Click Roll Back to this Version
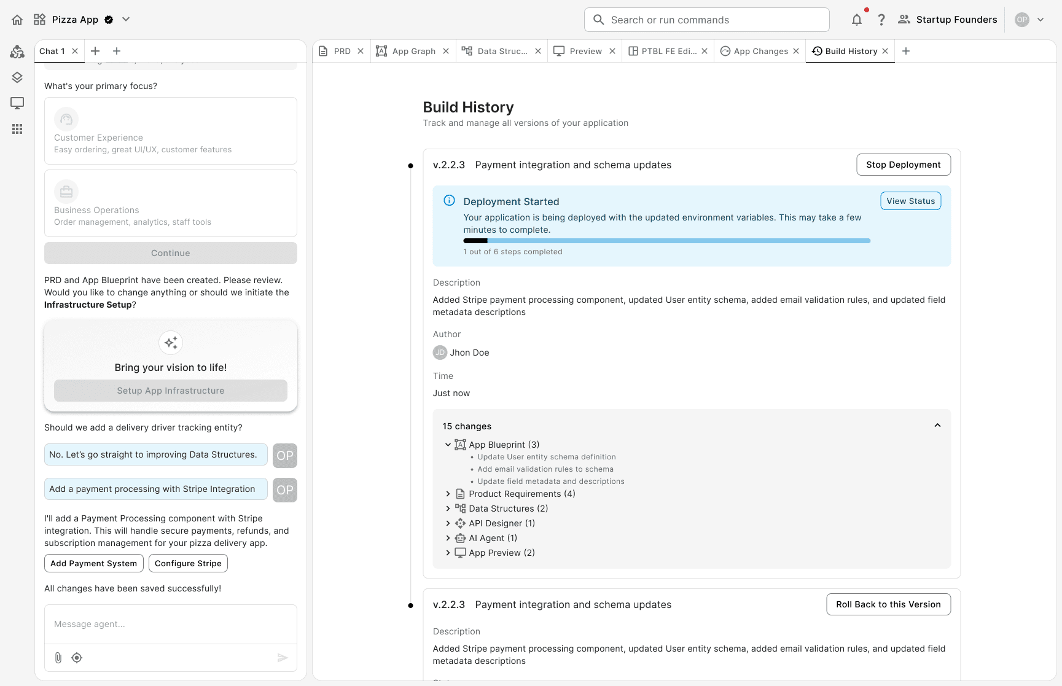This screenshot has width=1062, height=686. (x=888, y=604)
